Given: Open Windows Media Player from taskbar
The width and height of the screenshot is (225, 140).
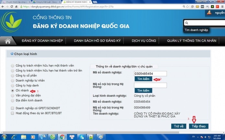Looking at the screenshot, I should click(x=33, y=137).
